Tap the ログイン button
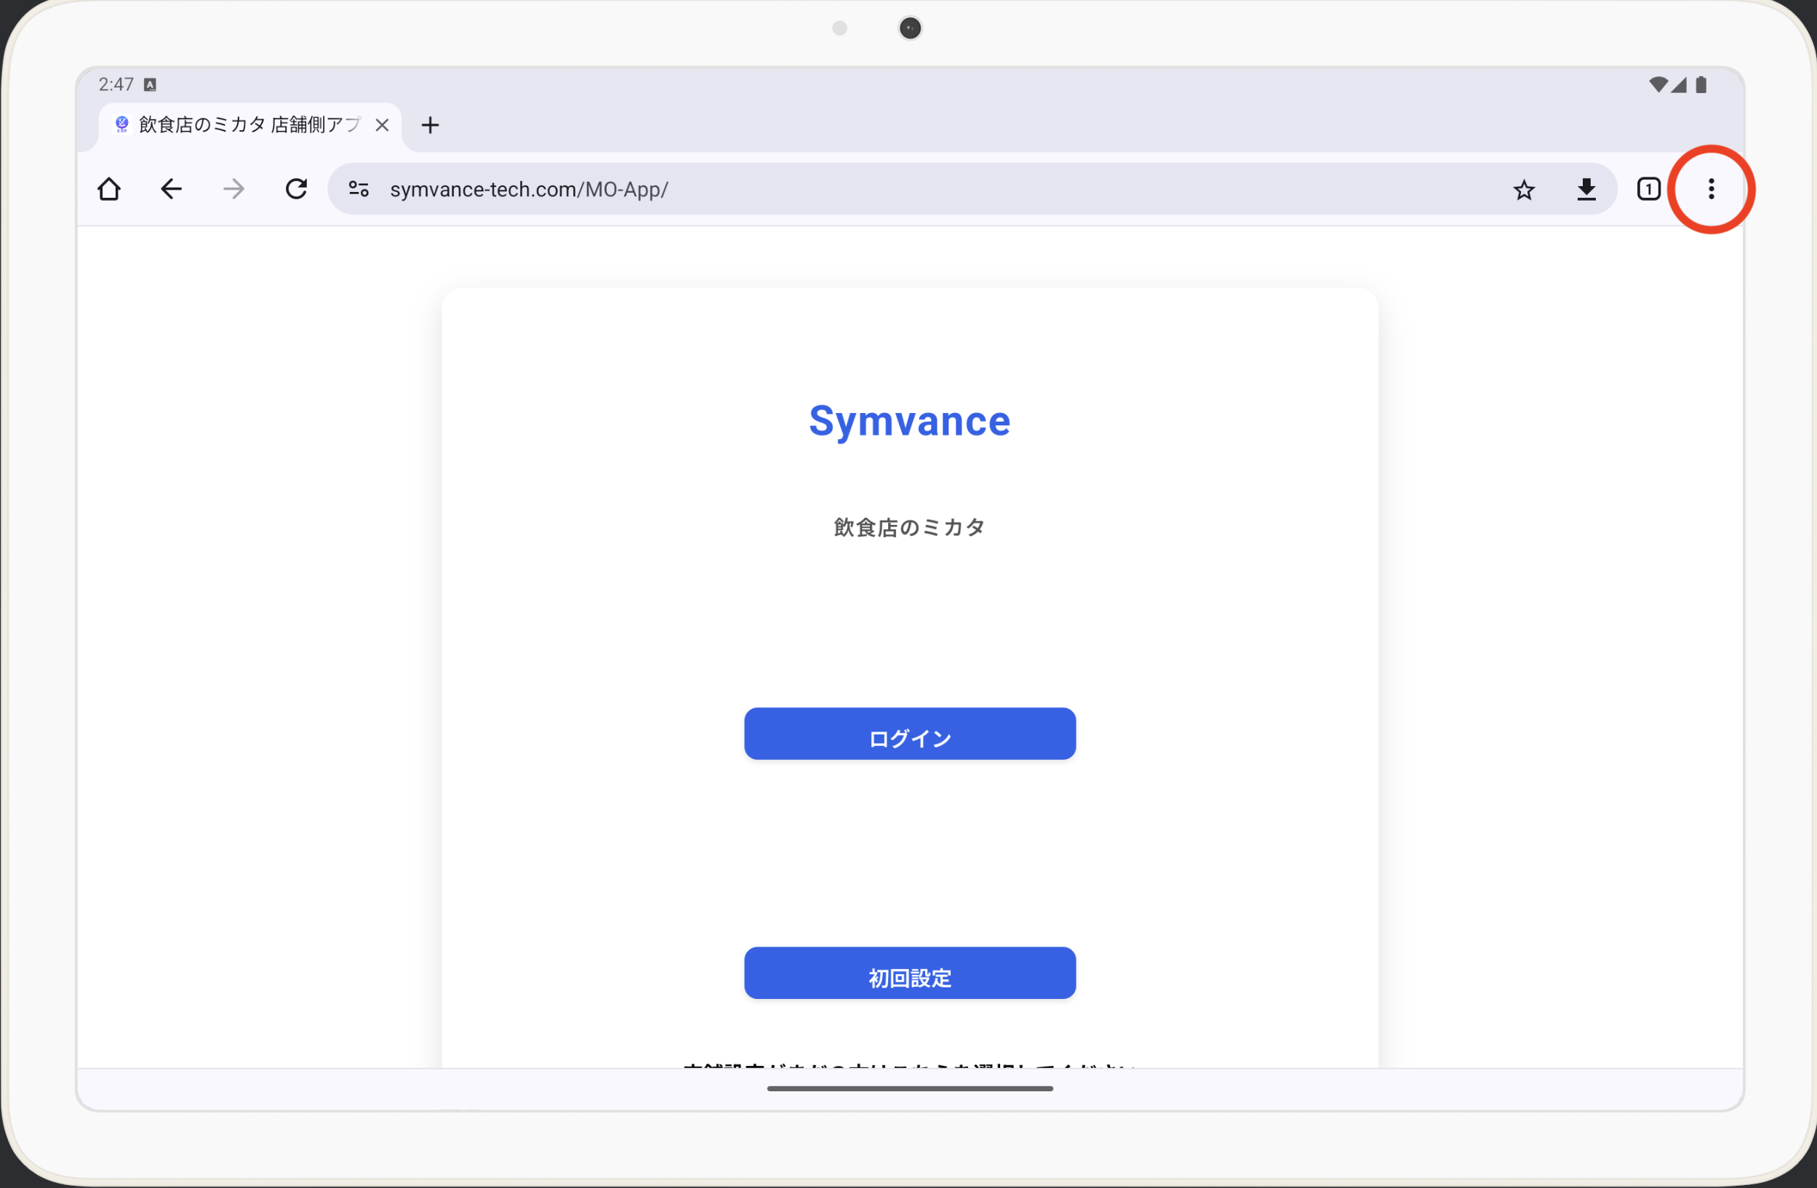The image size is (1817, 1188). click(x=910, y=734)
